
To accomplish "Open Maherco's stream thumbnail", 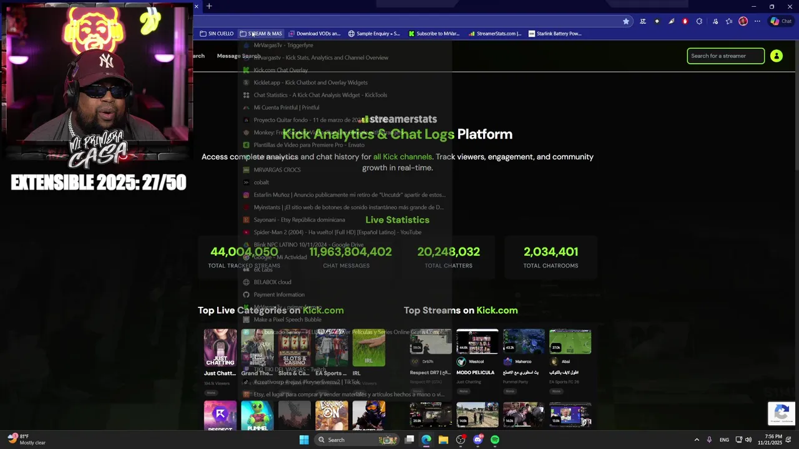I will [x=524, y=342].
